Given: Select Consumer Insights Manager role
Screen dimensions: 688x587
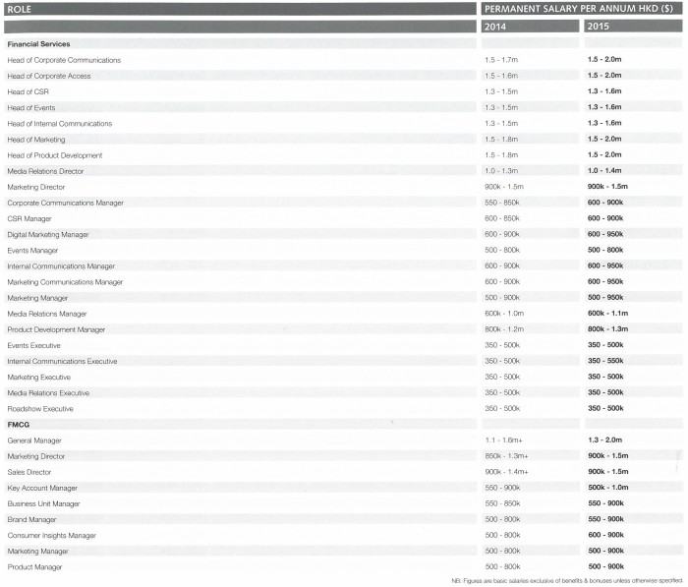Looking at the screenshot, I should (51, 535).
